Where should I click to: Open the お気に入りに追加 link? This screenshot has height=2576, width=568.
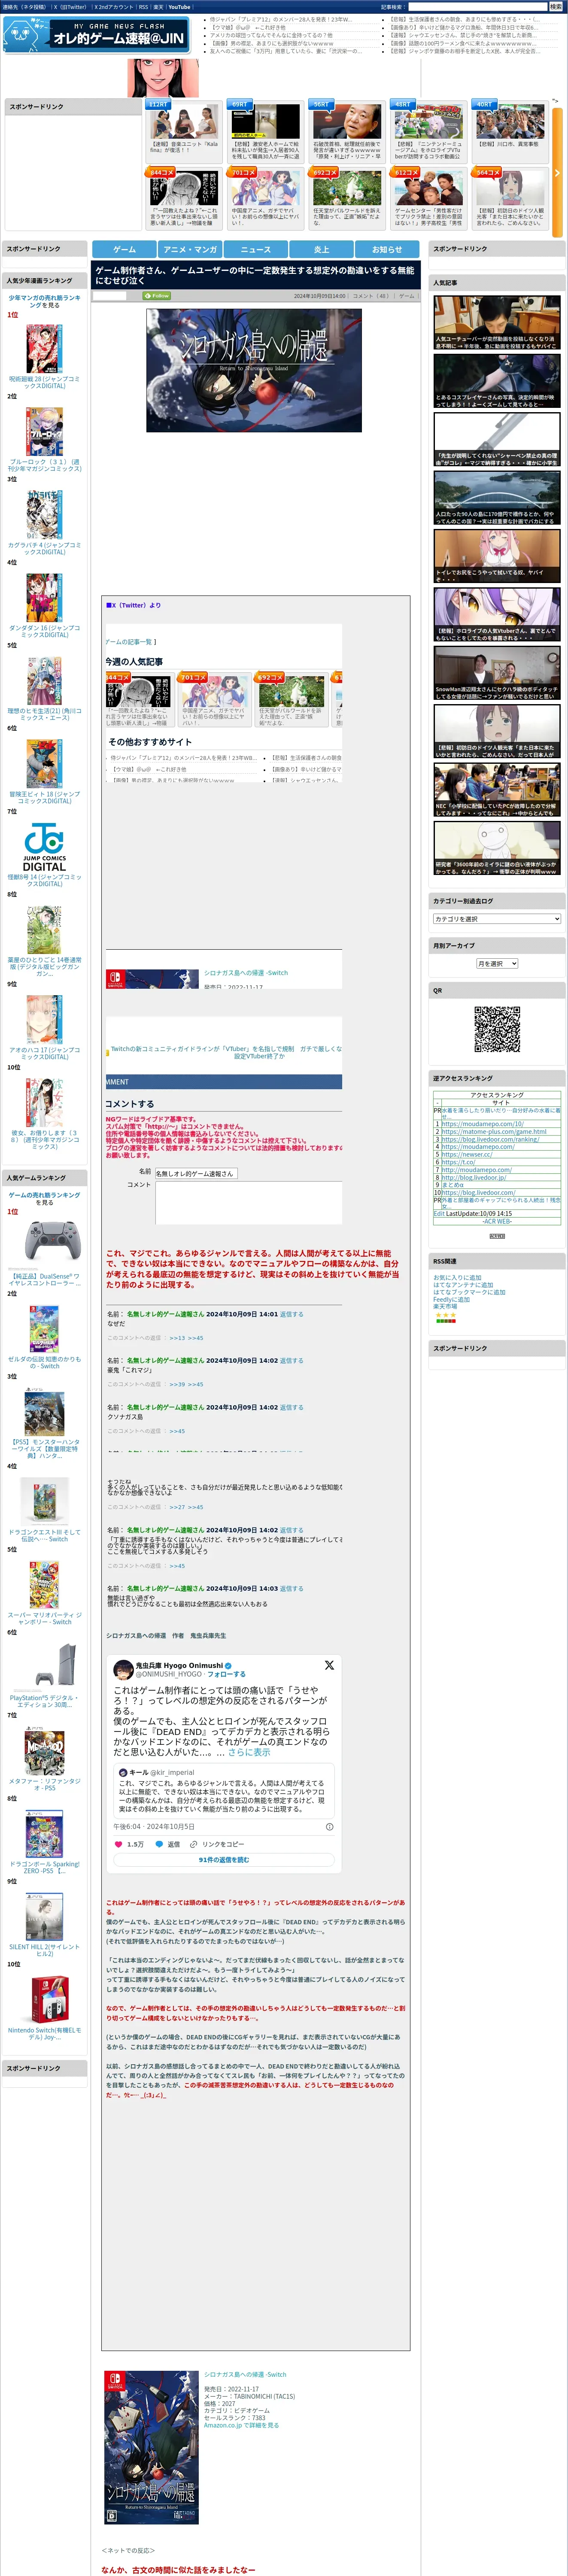pyautogui.click(x=457, y=1278)
